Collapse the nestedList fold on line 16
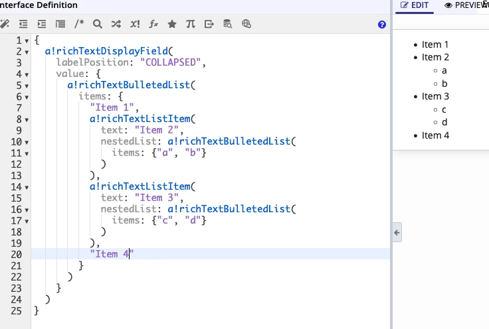This screenshot has height=329, width=489. click(27, 210)
